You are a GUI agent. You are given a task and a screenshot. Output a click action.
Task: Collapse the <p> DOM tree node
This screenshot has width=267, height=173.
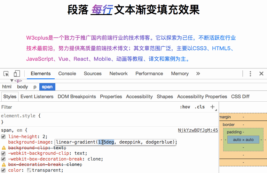click(x=12, y=81)
